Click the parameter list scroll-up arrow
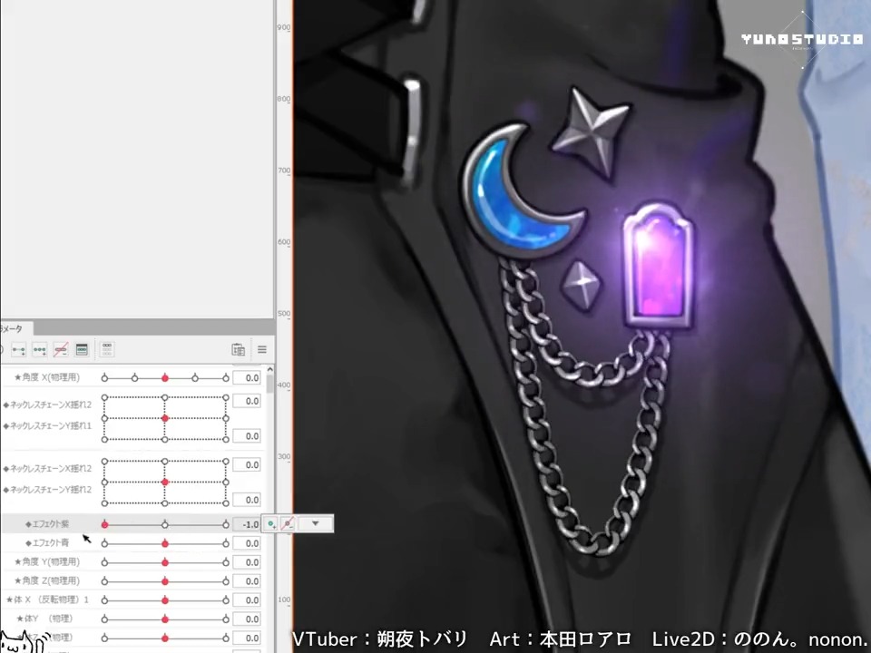The height and width of the screenshot is (653, 871). pos(270,369)
